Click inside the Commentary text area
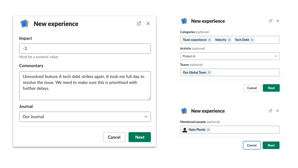Image resolution: width=298 pixels, height=168 pixels. tap(85, 86)
